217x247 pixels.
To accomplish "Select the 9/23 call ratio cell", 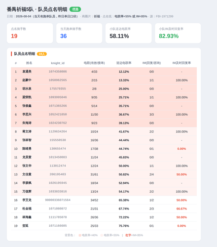I will [94, 123].
